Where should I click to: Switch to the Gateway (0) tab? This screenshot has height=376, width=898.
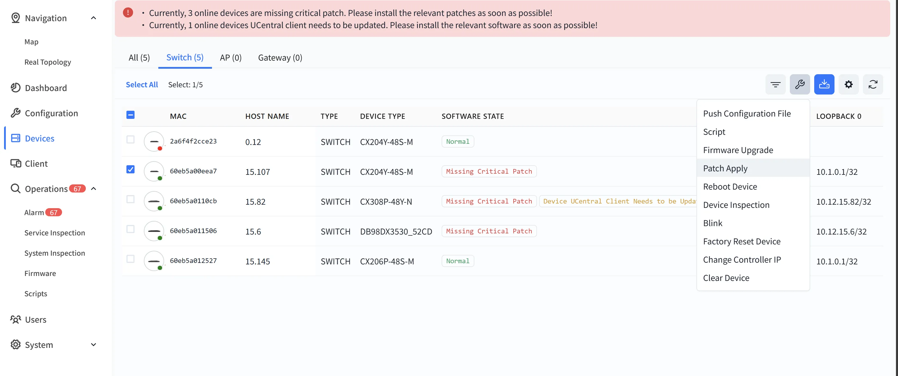coord(280,57)
